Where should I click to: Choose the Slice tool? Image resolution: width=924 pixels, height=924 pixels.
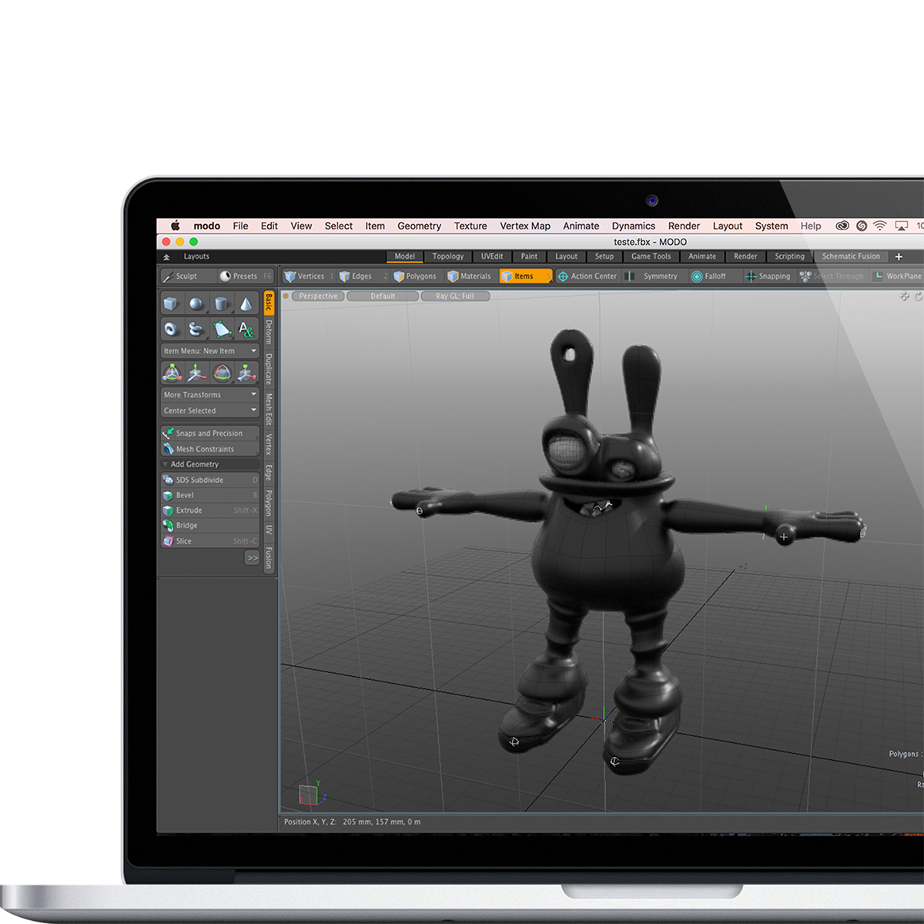[x=209, y=541]
